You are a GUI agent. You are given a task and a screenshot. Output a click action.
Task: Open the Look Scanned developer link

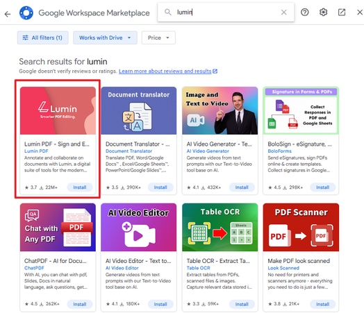[283, 268]
